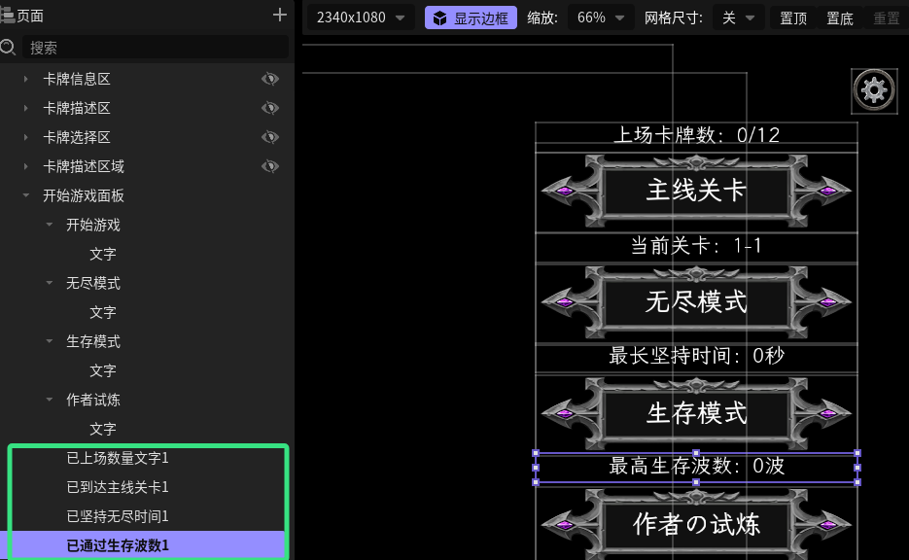Click the settings gear icon on canvas
909x560 pixels.
(x=874, y=90)
